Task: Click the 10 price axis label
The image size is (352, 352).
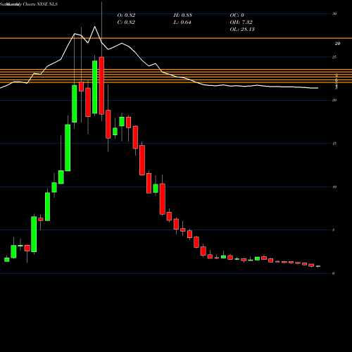Action: click(334, 187)
